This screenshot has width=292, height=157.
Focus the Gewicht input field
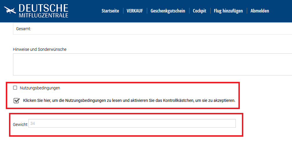[132, 124]
